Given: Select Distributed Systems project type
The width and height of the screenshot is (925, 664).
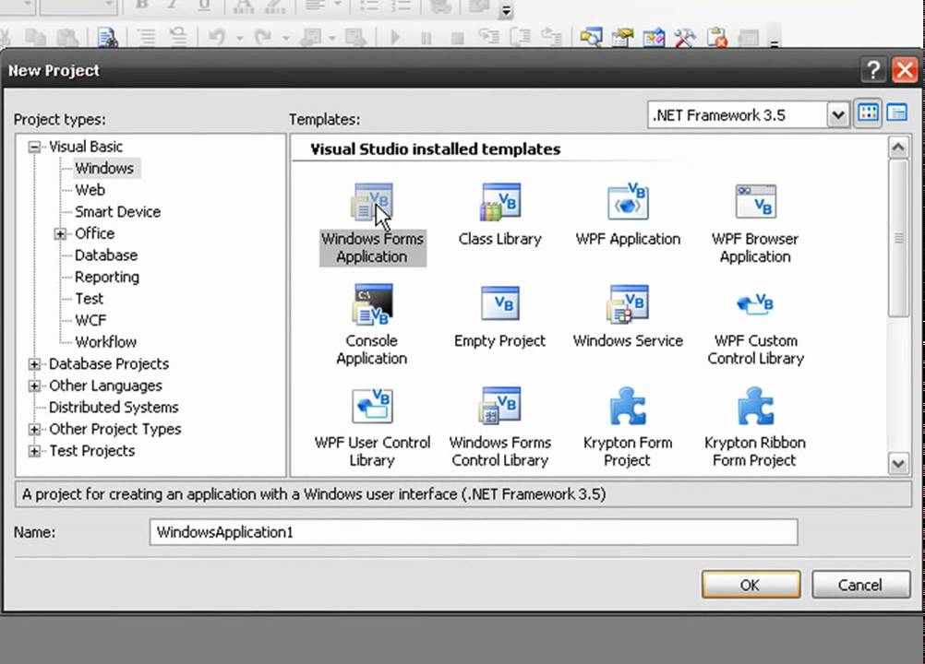Looking at the screenshot, I should (x=114, y=408).
